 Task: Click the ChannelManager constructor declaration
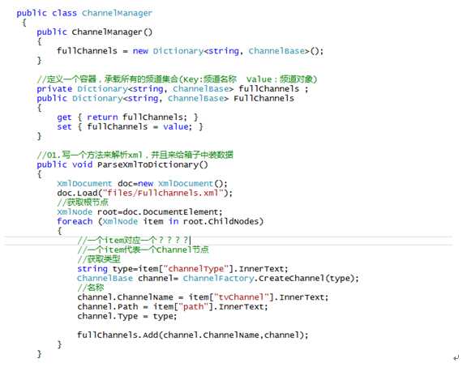click(x=94, y=32)
